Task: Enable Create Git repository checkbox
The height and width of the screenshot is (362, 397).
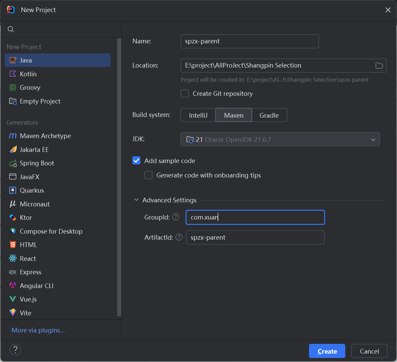Action: point(185,93)
